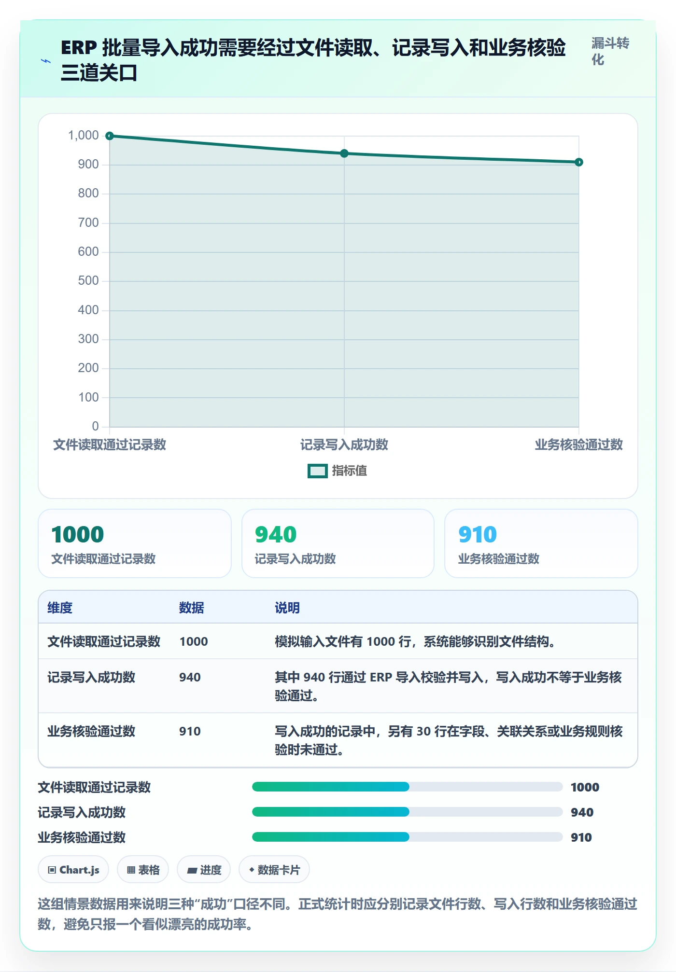Select table row cell 文件读取通过记录数
This screenshot has height=972, width=676.
[x=104, y=641]
